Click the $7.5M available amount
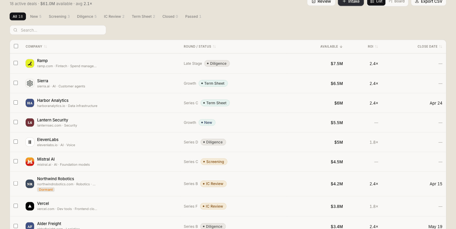Viewport: 456px width, 229px height. pos(337,64)
